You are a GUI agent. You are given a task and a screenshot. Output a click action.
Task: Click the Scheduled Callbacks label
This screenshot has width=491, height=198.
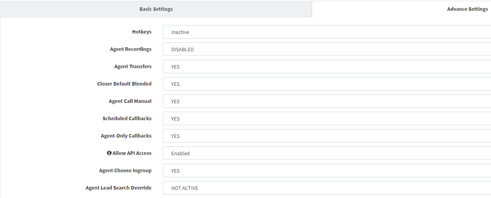pos(127,119)
